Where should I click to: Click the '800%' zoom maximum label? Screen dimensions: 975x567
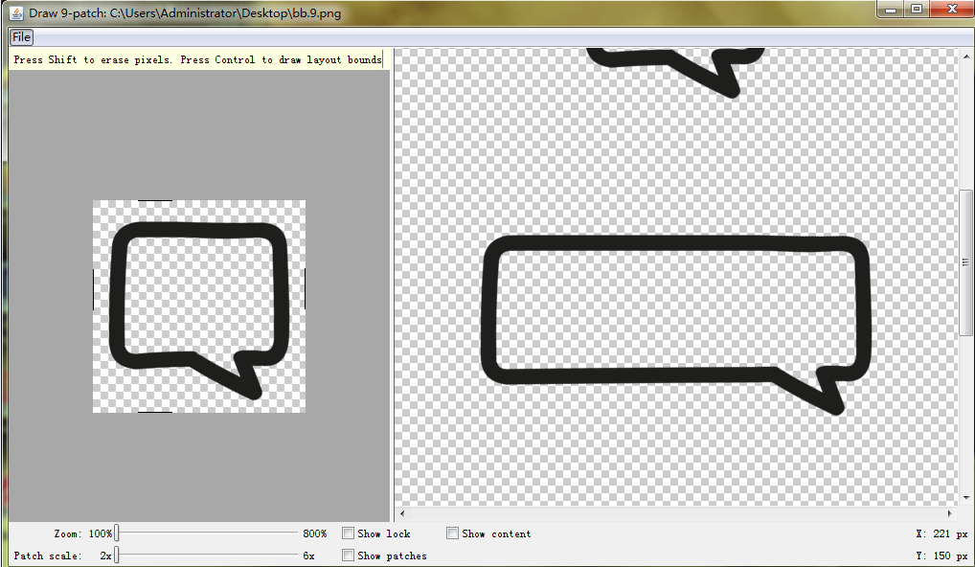(x=315, y=533)
